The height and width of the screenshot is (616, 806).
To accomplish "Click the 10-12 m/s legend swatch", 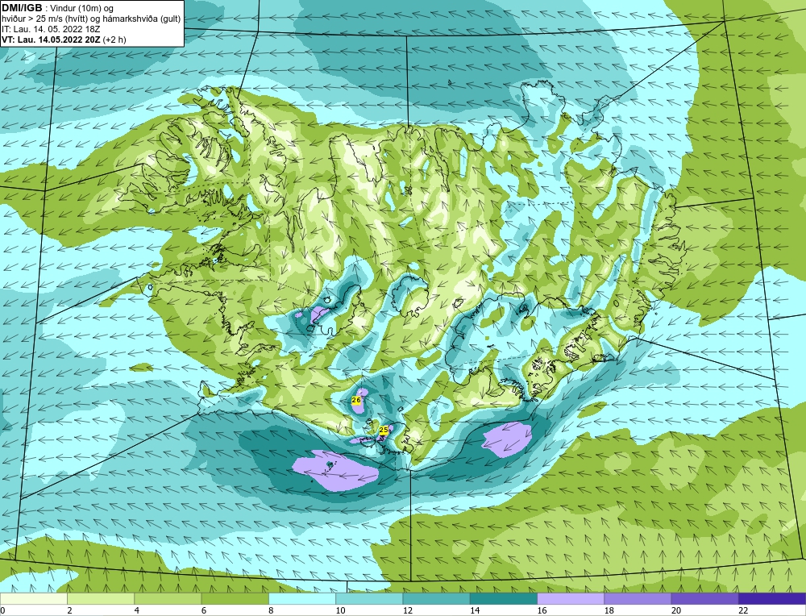I will click(369, 598).
